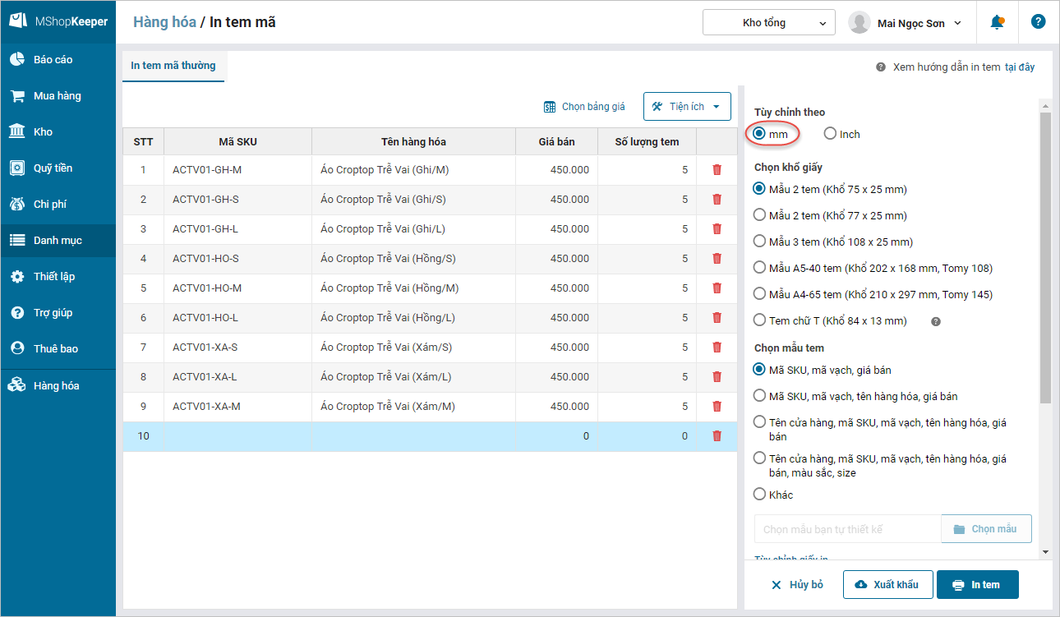
Task: Click the custom template name input field
Action: [x=847, y=529]
